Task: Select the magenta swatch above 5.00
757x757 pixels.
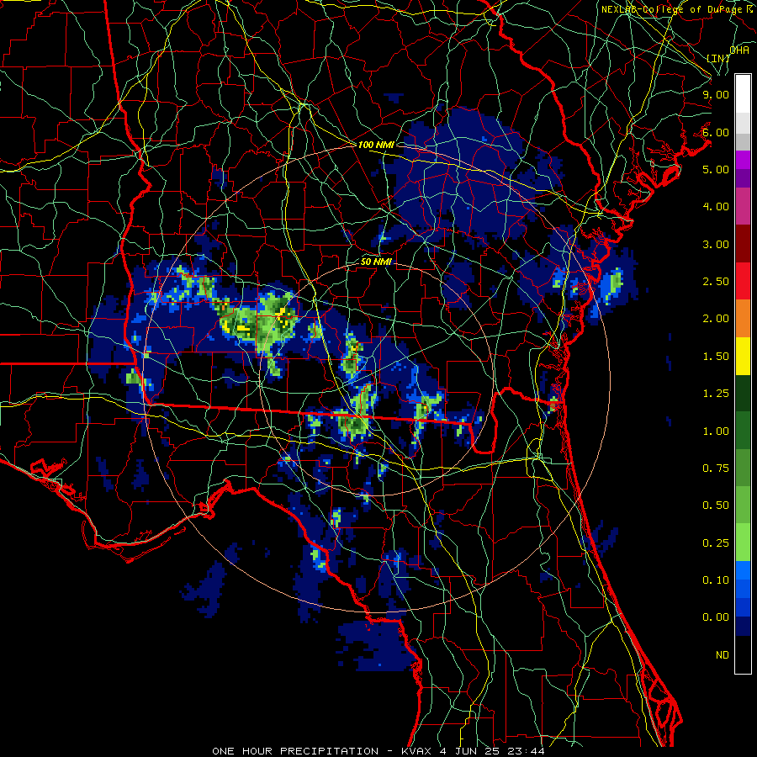Action: [743, 160]
